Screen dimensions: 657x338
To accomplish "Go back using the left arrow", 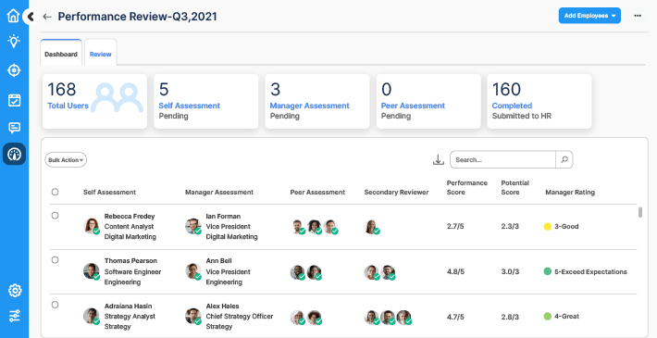I will pos(47,17).
